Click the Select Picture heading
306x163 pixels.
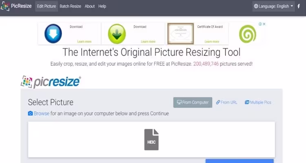tap(51, 102)
